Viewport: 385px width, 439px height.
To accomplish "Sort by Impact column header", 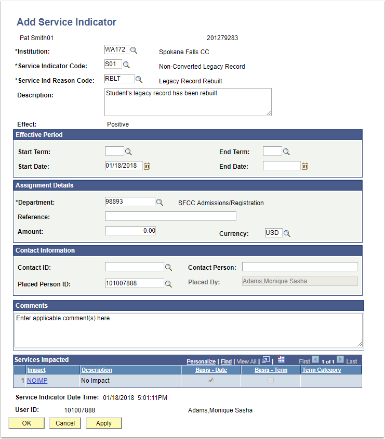I will click(36, 370).
